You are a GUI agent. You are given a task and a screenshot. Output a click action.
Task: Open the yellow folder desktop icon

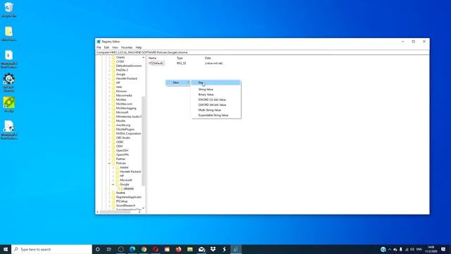[9, 34]
